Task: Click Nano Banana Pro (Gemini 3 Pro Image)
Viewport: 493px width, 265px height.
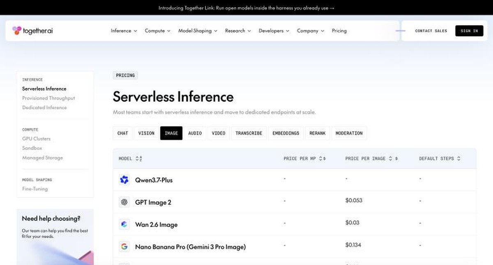Action: [x=190, y=247]
